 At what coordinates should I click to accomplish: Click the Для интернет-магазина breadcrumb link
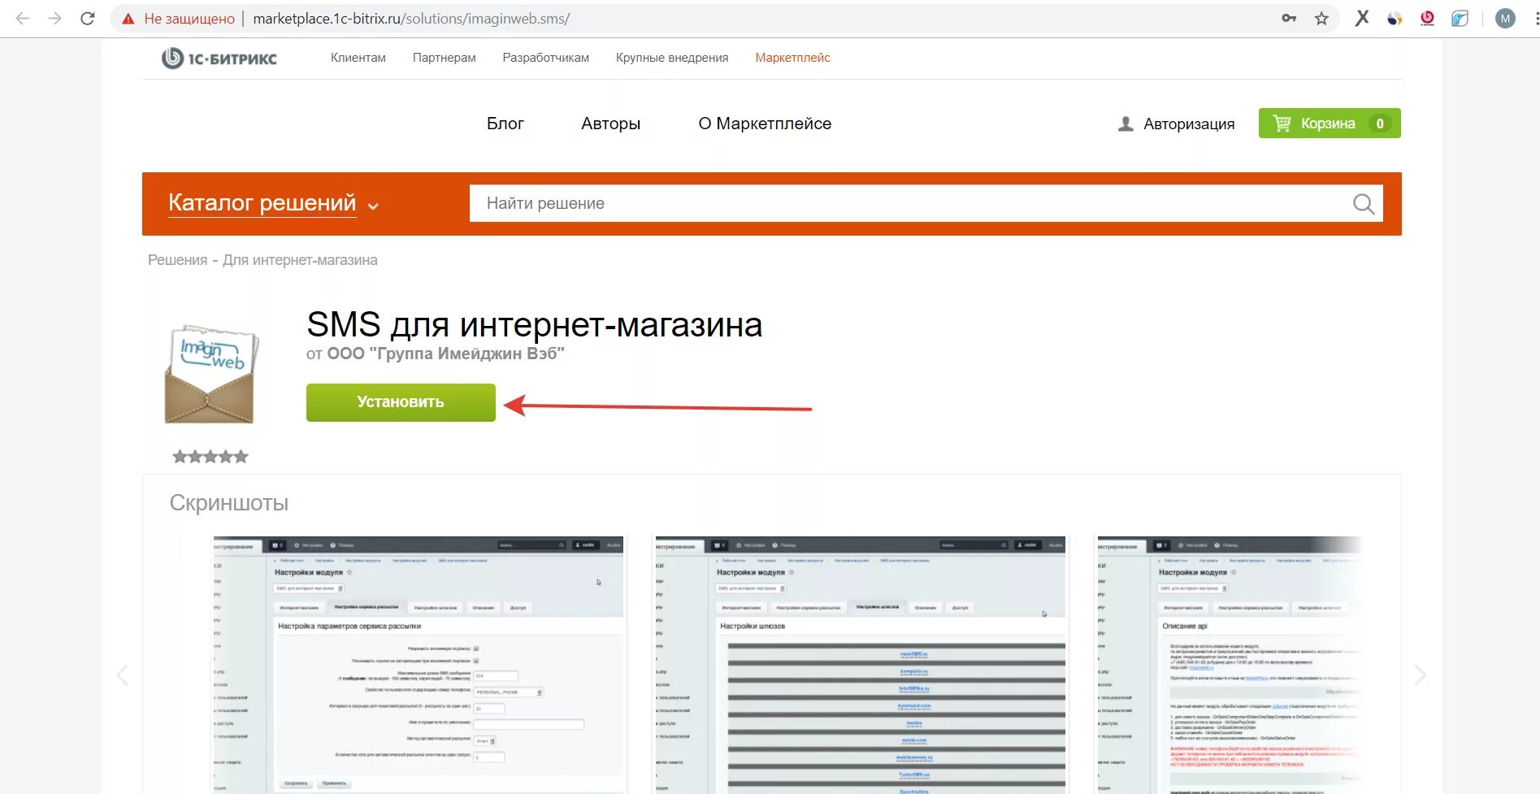tap(300, 260)
